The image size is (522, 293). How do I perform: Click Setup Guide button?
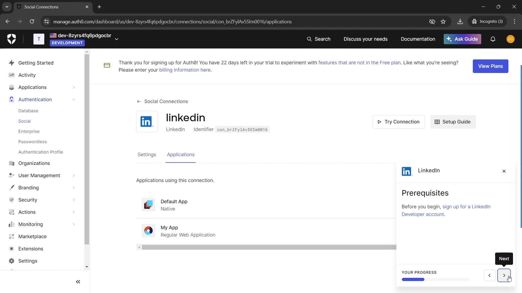pyautogui.click(x=453, y=122)
